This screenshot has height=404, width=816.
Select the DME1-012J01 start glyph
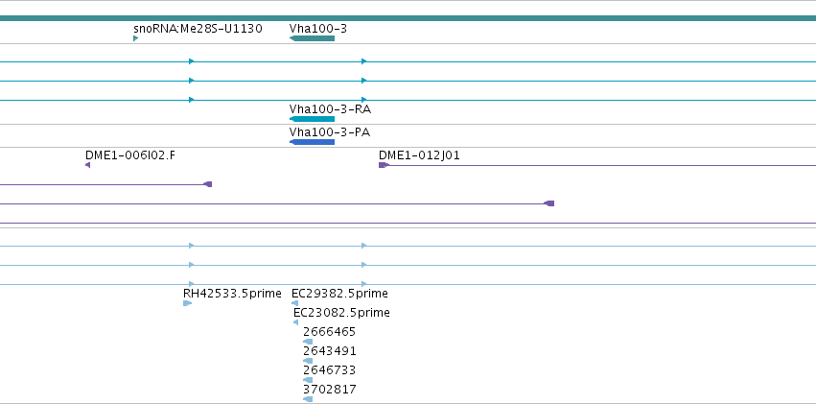(x=384, y=165)
